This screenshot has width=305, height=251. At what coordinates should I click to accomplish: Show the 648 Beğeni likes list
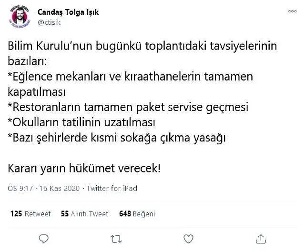(x=137, y=214)
